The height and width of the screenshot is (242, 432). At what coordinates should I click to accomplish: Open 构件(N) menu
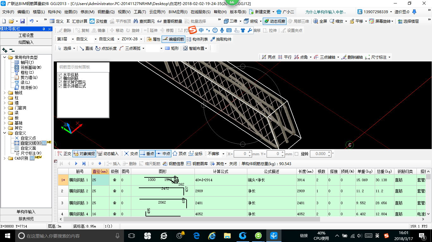click(x=54, y=12)
